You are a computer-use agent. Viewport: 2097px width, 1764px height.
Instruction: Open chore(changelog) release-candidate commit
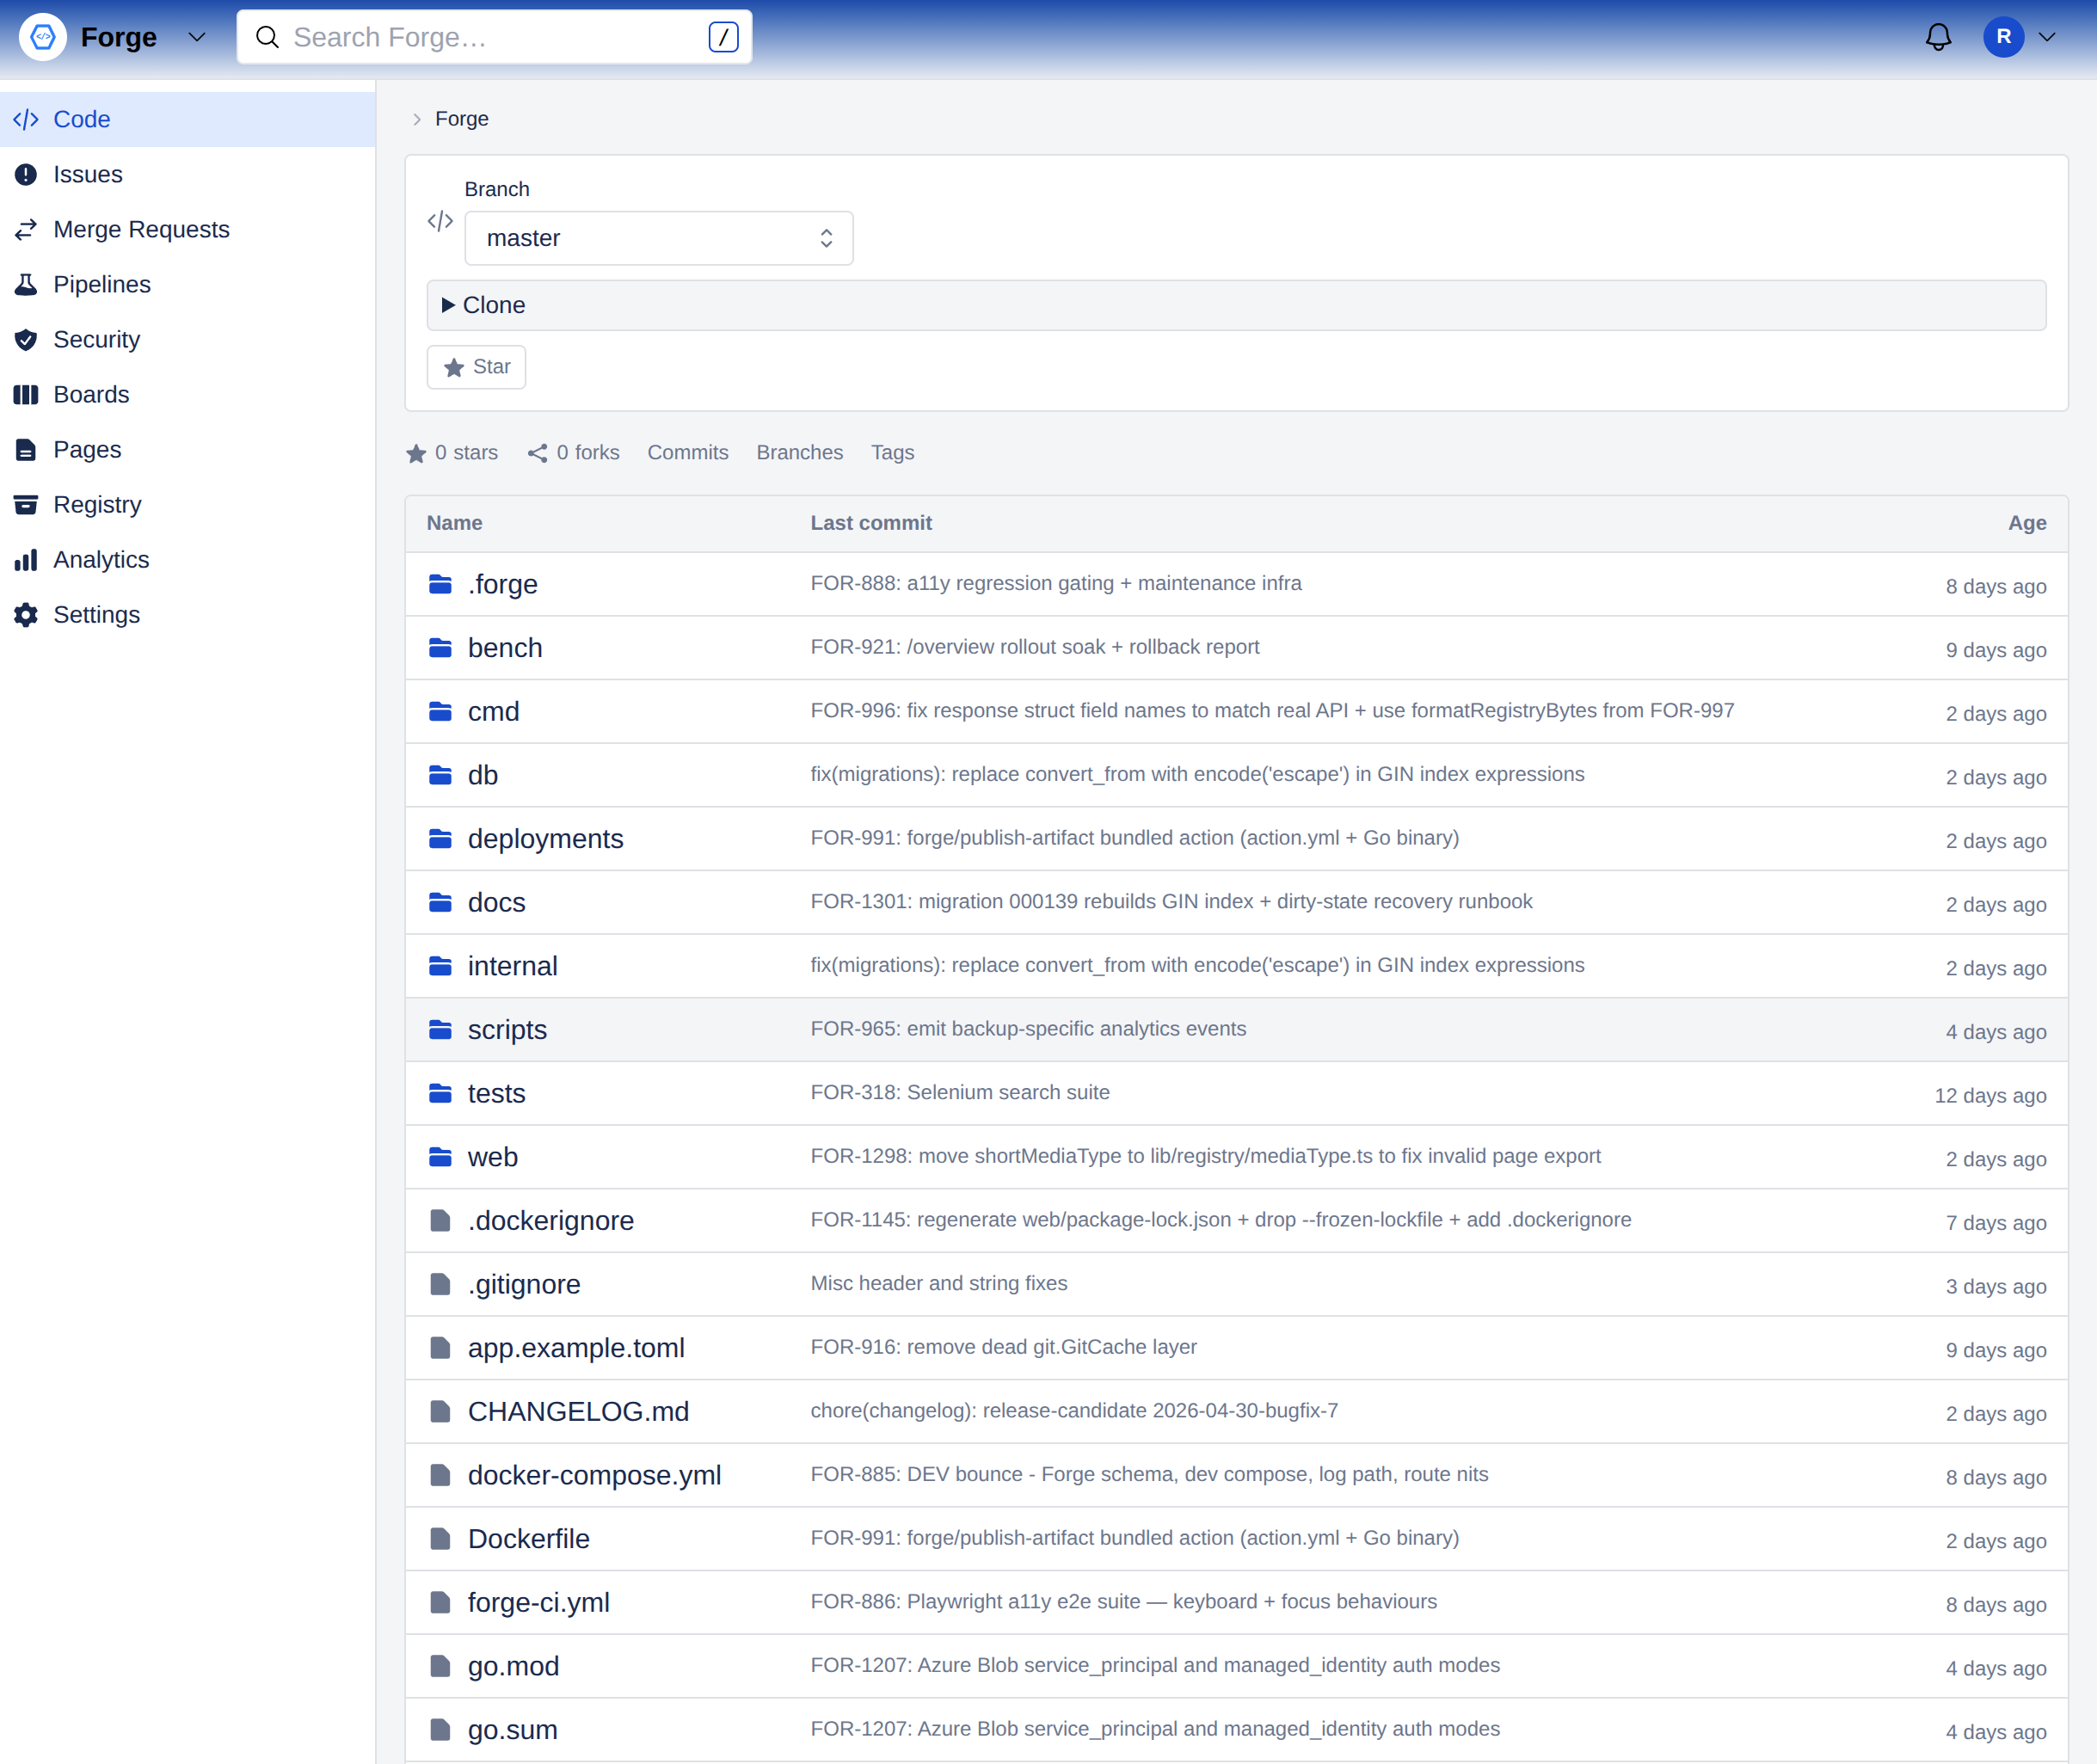[x=1073, y=1410]
